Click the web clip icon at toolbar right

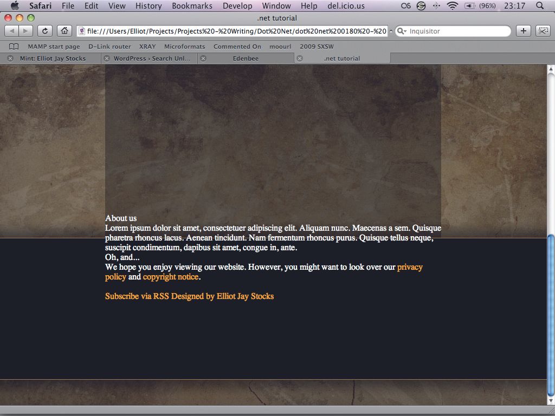point(543,31)
